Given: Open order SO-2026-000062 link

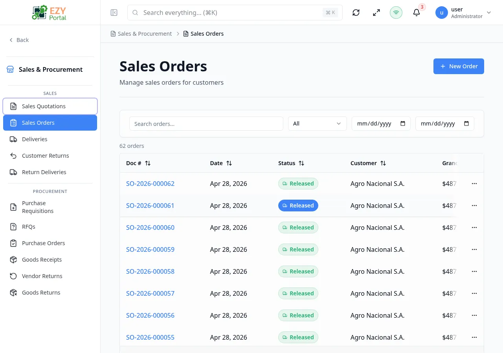Looking at the screenshot, I should click(150, 184).
